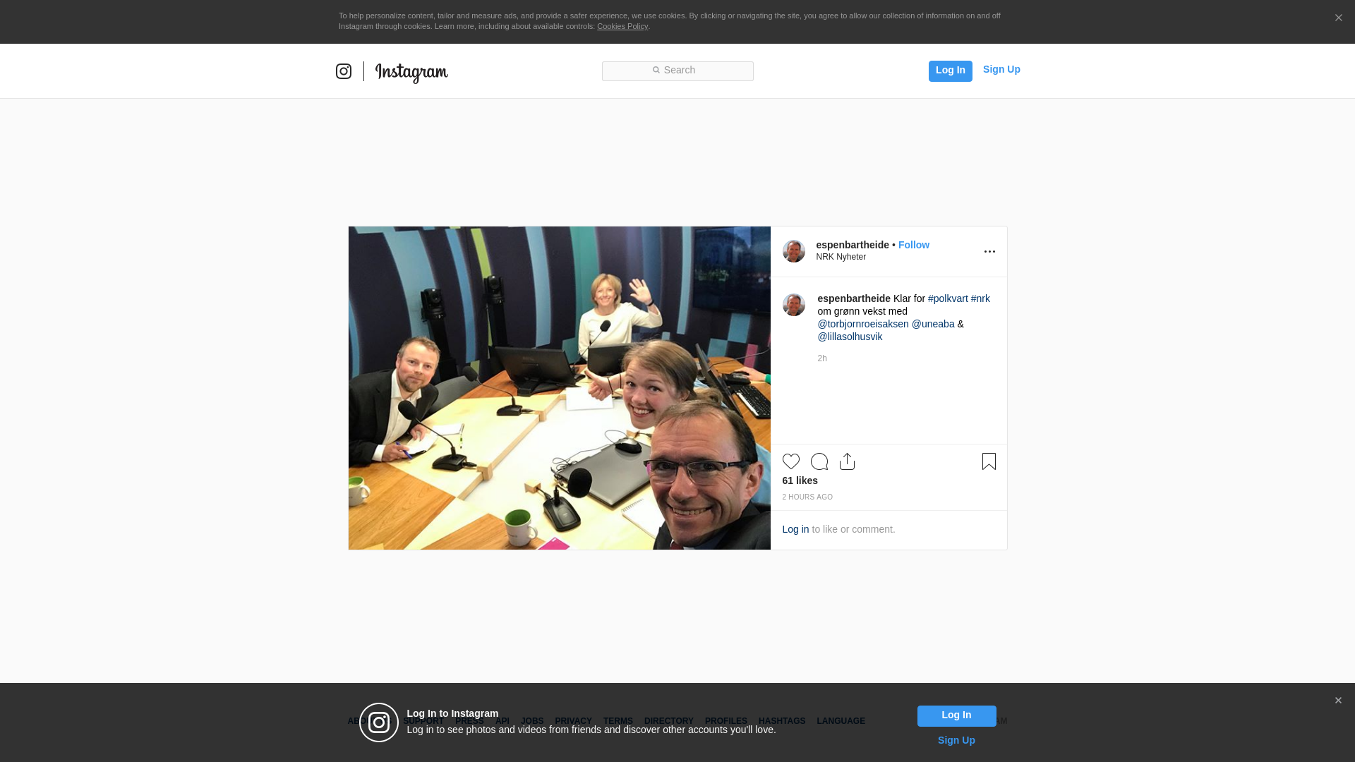Open LANGUAGE footer selector
This screenshot has height=762, width=1355.
841,721
